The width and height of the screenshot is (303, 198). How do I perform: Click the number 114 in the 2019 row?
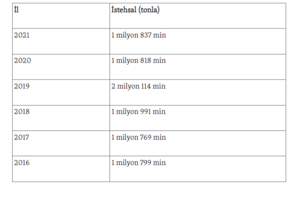146,86
